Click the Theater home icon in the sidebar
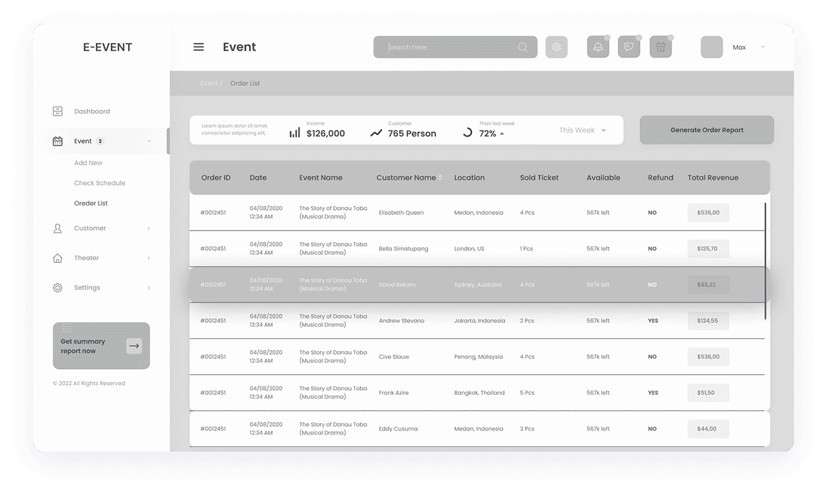The height and width of the screenshot is (494, 827). (57, 258)
